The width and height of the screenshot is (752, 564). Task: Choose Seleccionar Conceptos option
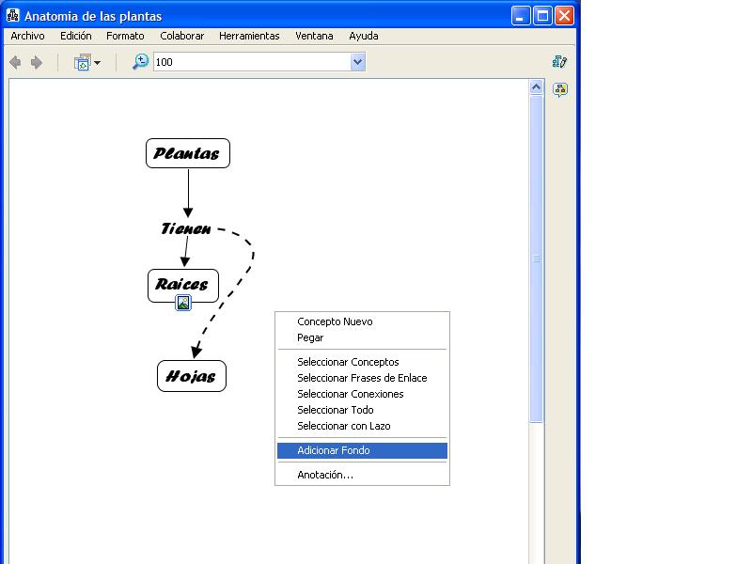pyautogui.click(x=362, y=362)
